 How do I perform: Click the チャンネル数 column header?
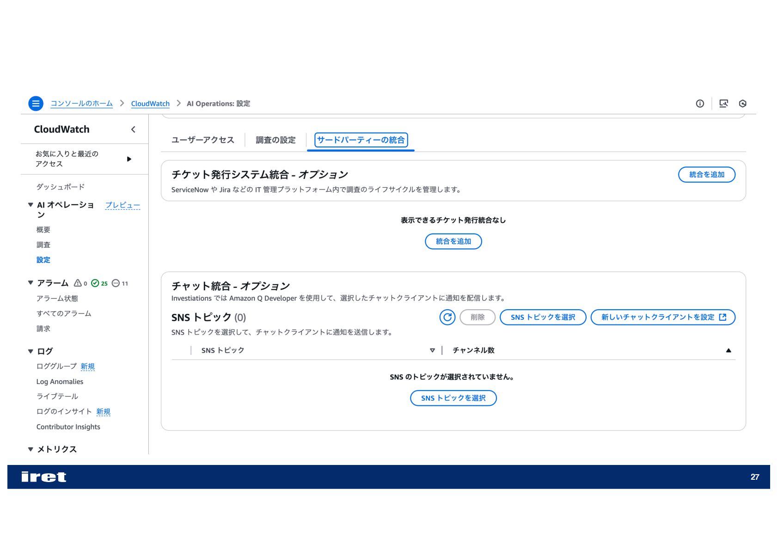(473, 350)
